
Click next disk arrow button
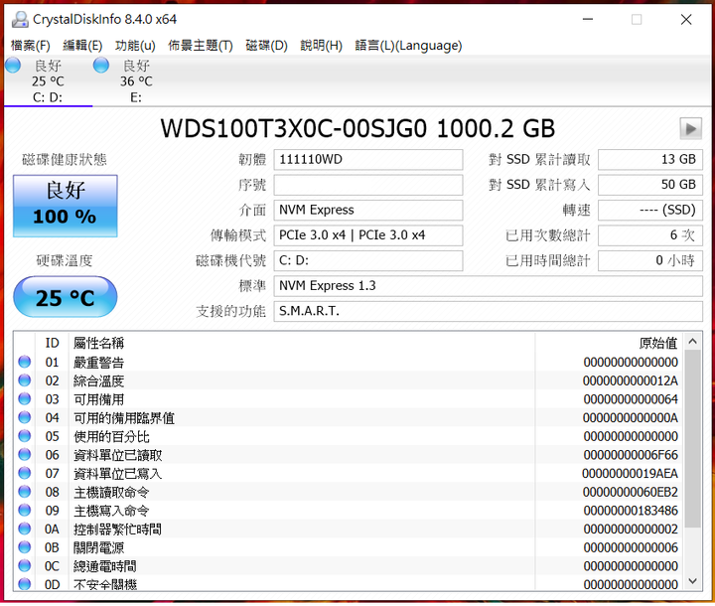[x=690, y=129]
